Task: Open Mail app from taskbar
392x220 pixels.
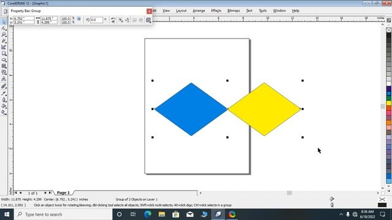Action: [190, 215]
